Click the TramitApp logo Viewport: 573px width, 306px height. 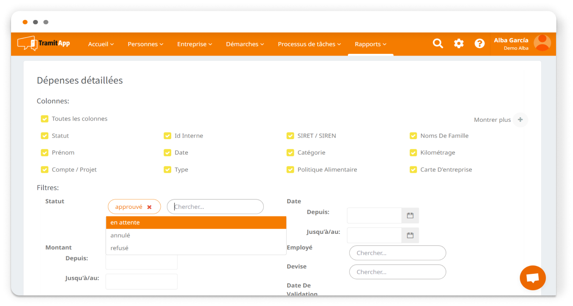tap(44, 43)
